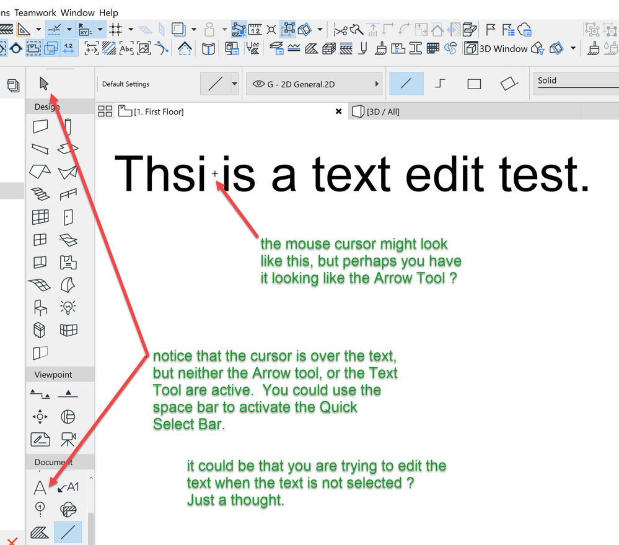Select the Lamp tool
The width and height of the screenshot is (619, 545).
tap(68, 307)
